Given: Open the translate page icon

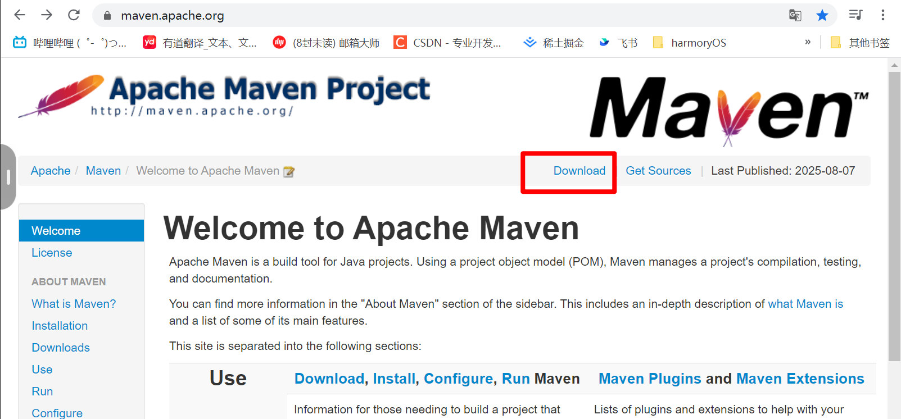Looking at the screenshot, I should pyautogui.click(x=795, y=15).
